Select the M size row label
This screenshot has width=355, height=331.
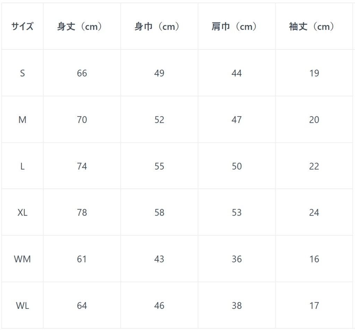coord(22,120)
